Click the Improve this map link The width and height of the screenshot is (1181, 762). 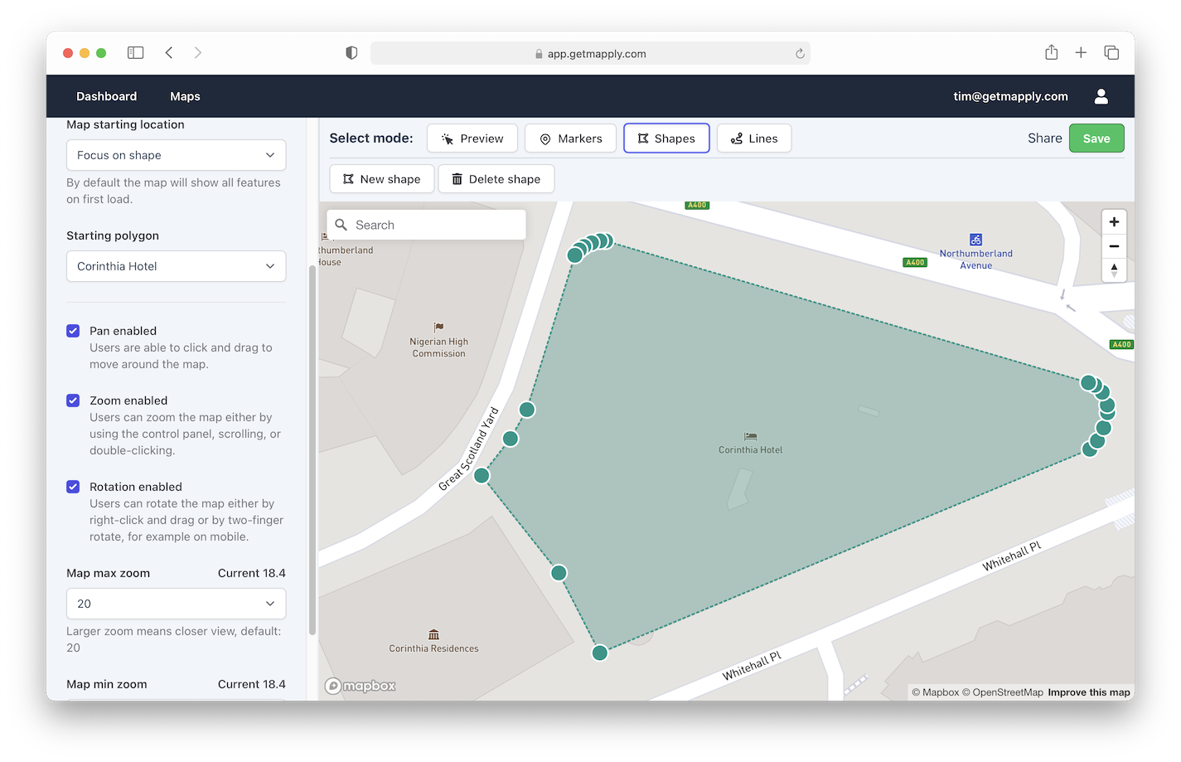coord(1089,692)
